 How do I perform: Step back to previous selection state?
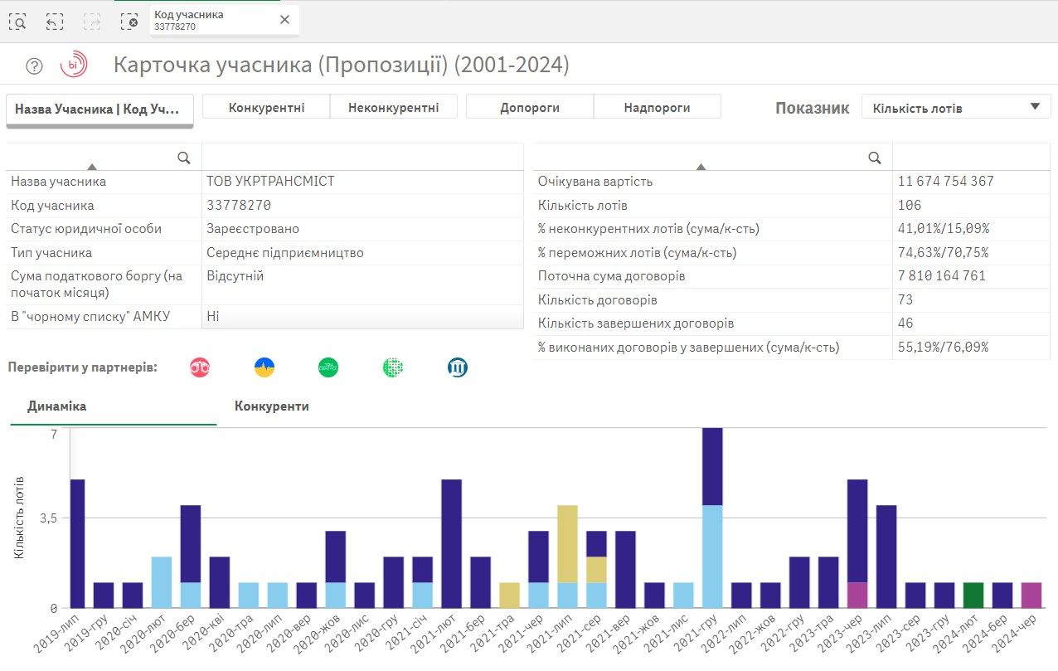point(55,22)
